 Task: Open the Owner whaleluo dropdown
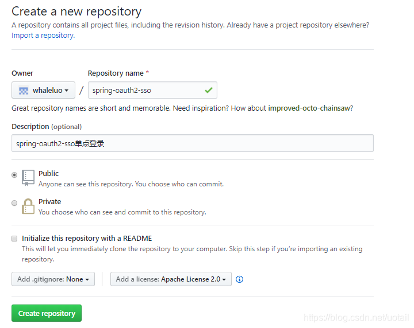coord(43,90)
